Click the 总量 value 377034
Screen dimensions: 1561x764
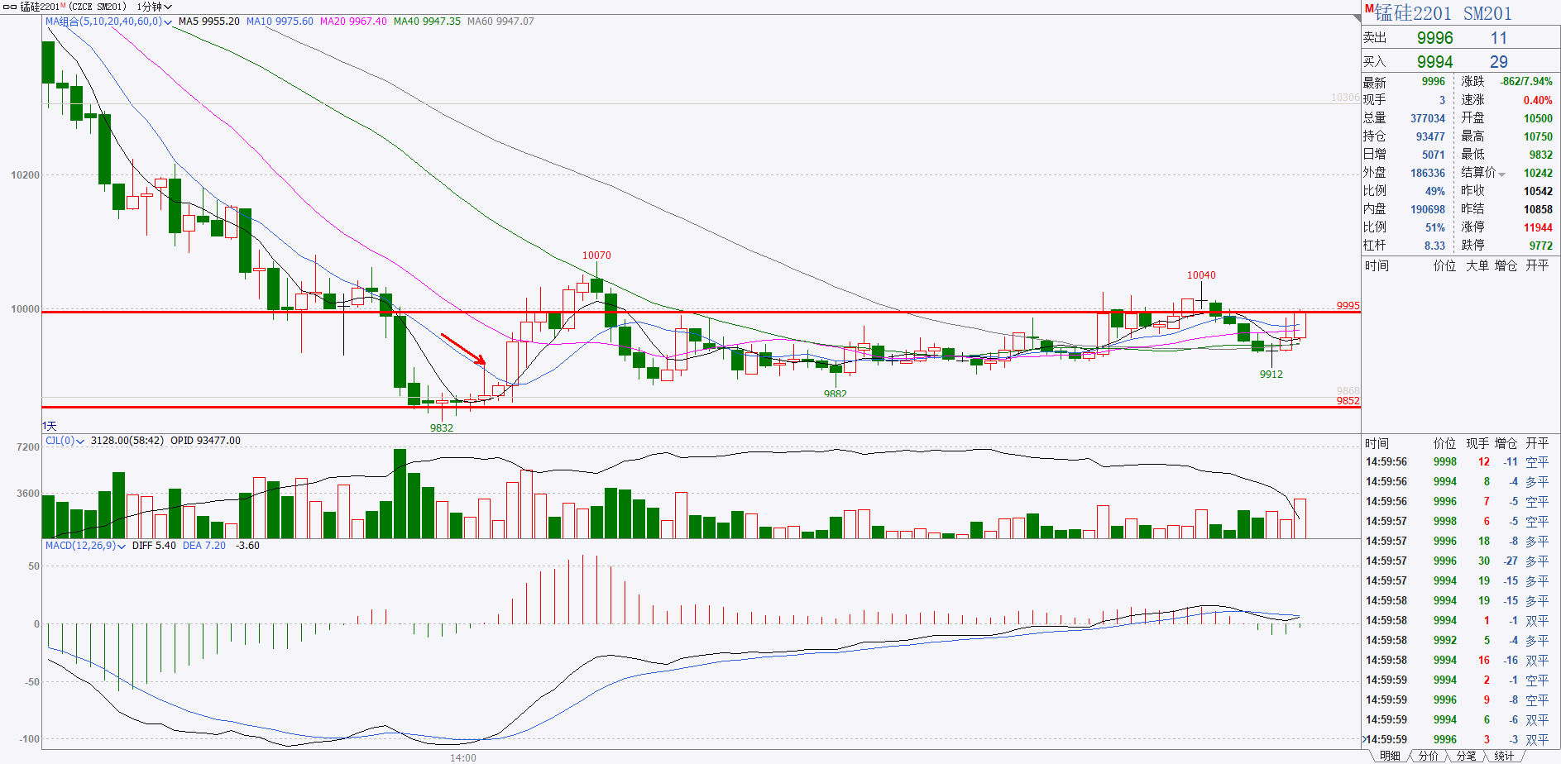point(1428,119)
